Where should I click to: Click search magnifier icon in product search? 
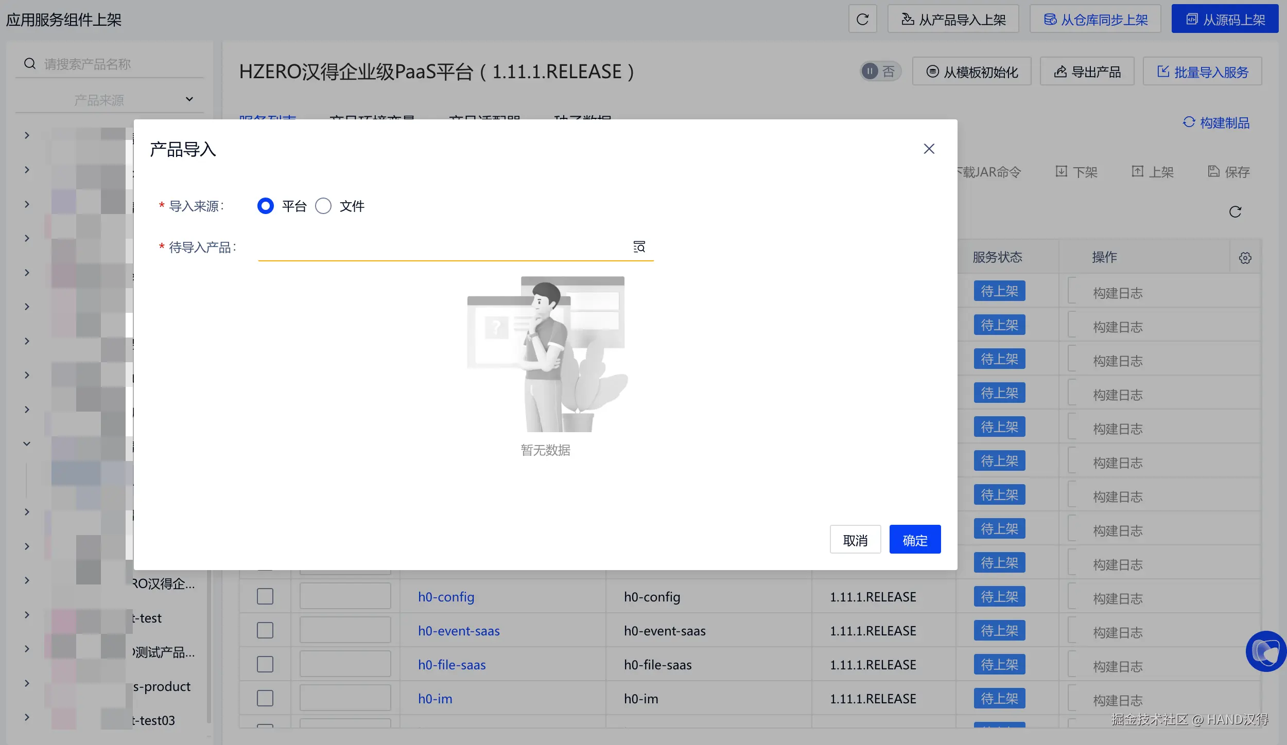pyautogui.click(x=30, y=64)
